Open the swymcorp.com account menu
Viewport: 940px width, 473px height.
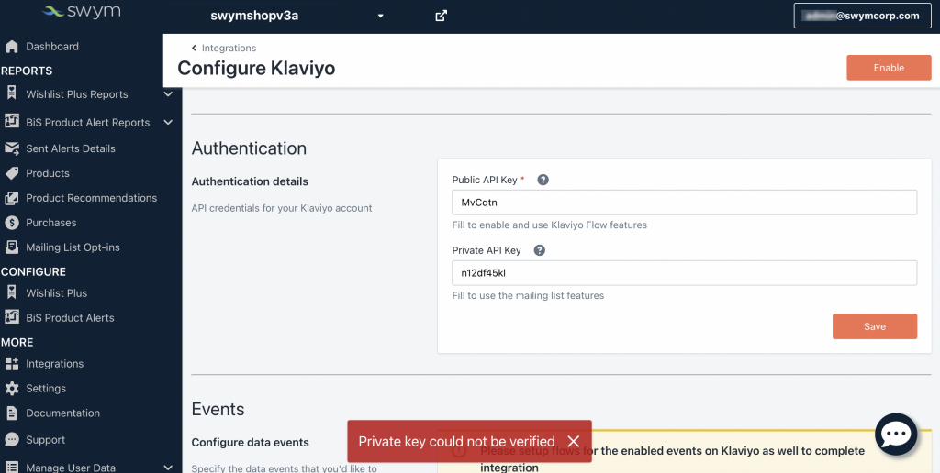coord(862,16)
